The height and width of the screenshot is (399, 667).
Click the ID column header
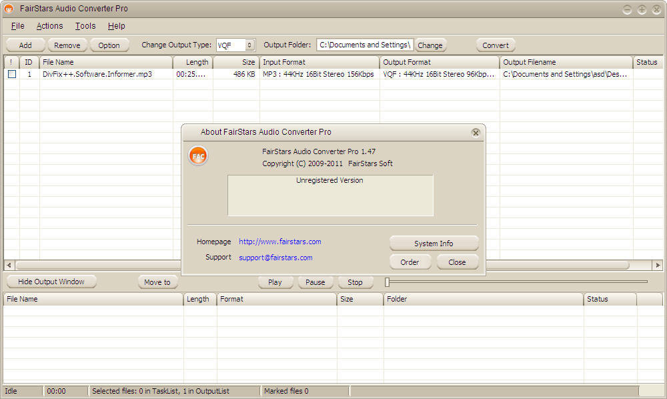point(29,62)
